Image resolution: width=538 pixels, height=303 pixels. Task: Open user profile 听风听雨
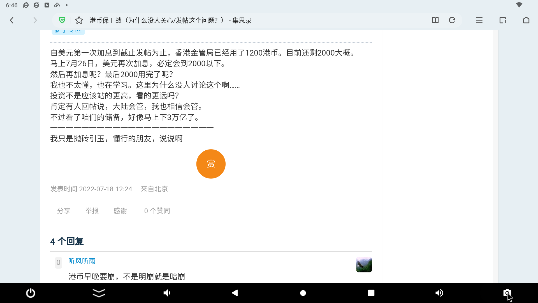click(x=82, y=261)
